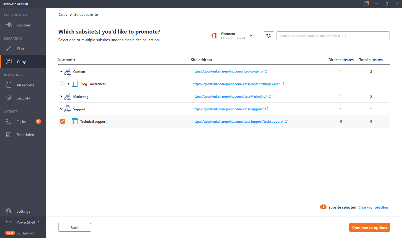The image size is (402, 238).
Task: Click the Marketing site name
Action: (x=81, y=97)
